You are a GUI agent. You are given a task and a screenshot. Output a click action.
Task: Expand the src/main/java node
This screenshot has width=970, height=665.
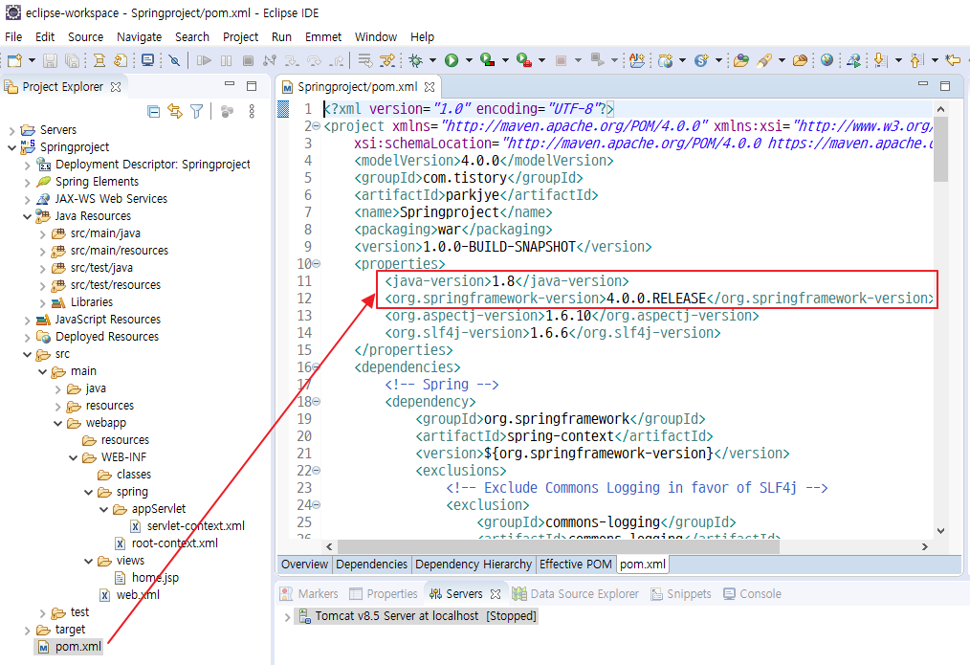[42, 233]
